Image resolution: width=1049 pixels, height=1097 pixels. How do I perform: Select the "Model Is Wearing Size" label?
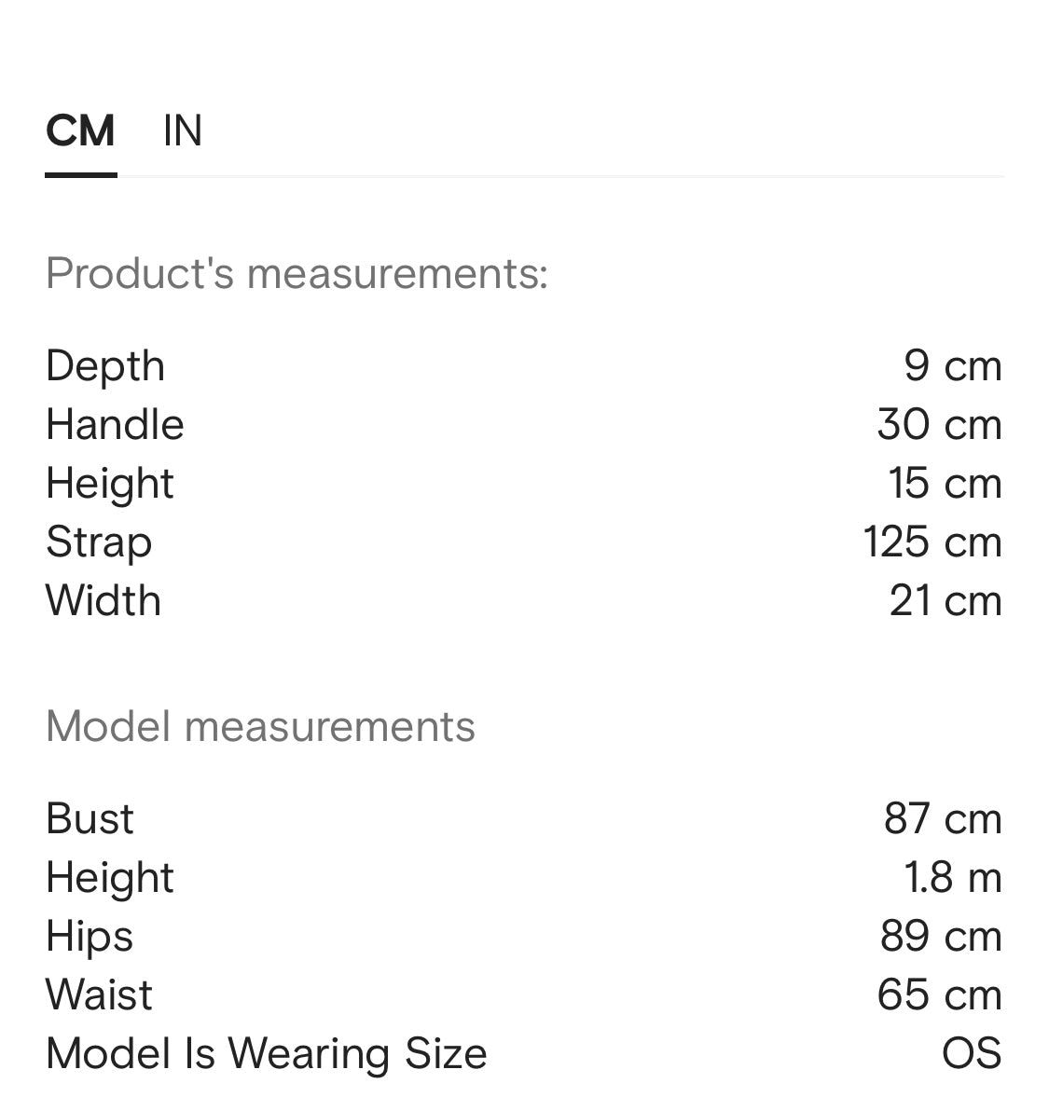pos(266,1053)
